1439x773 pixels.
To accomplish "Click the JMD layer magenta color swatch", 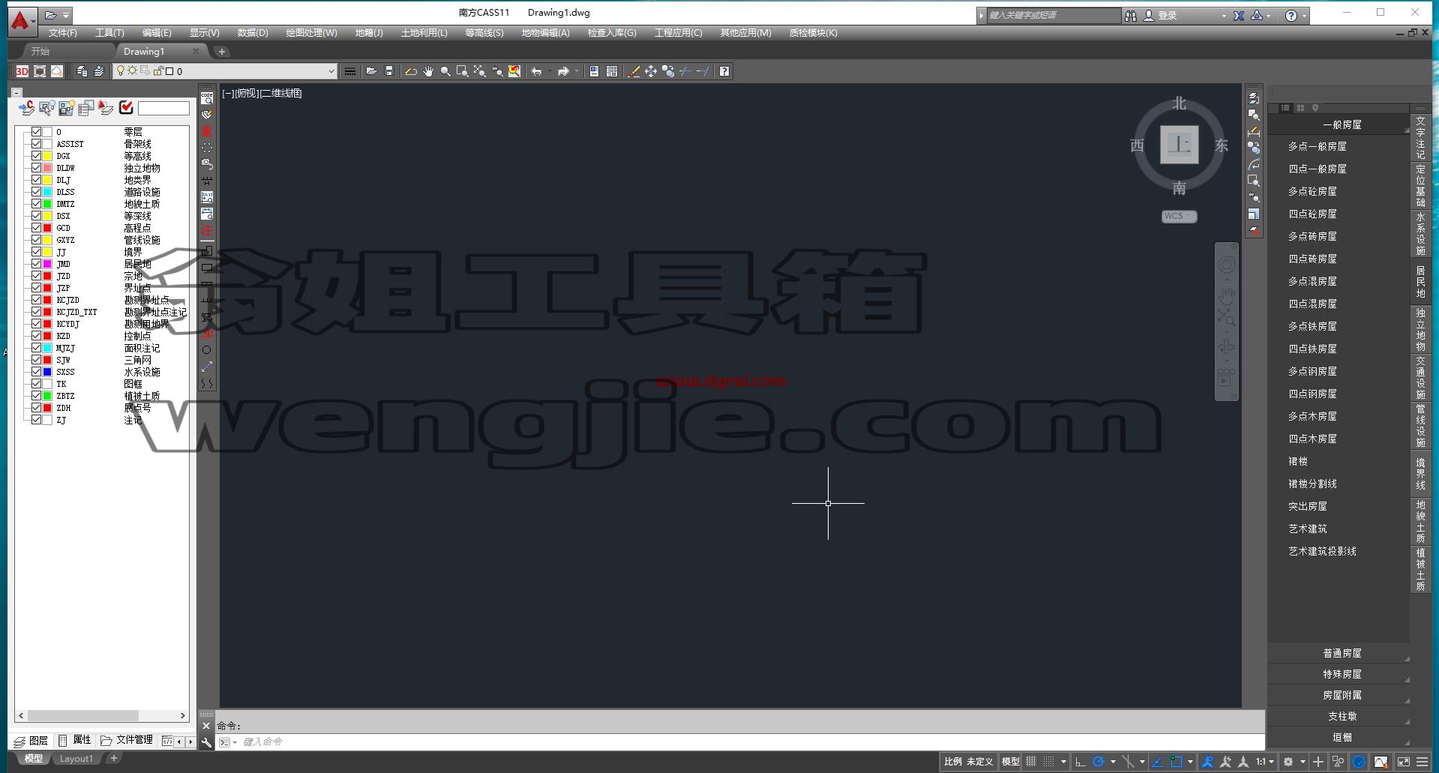I will 48,264.
